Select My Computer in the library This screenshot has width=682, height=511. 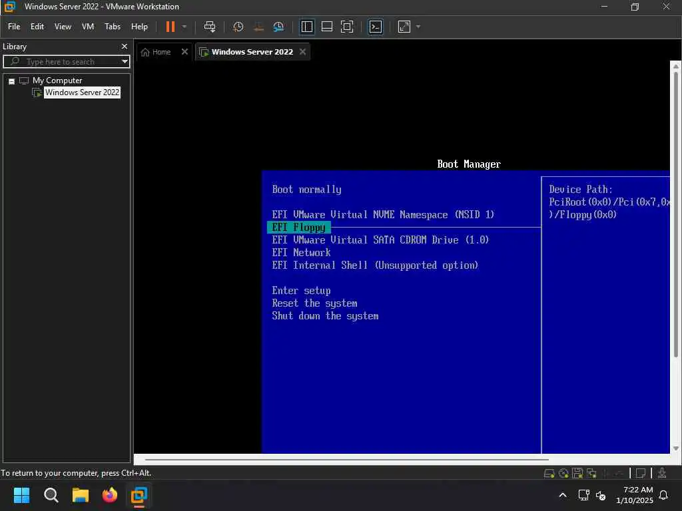[x=57, y=81]
